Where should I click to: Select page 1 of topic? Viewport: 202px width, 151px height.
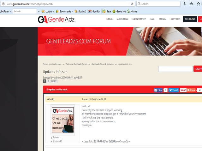(x=45, y=81)
